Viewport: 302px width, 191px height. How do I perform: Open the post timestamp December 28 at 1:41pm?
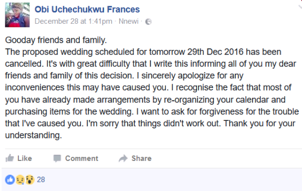pos(74,21)
